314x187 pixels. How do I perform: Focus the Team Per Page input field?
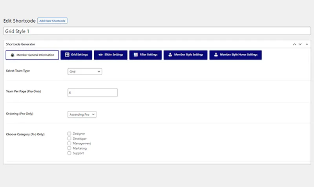click(x=93, y=93)
